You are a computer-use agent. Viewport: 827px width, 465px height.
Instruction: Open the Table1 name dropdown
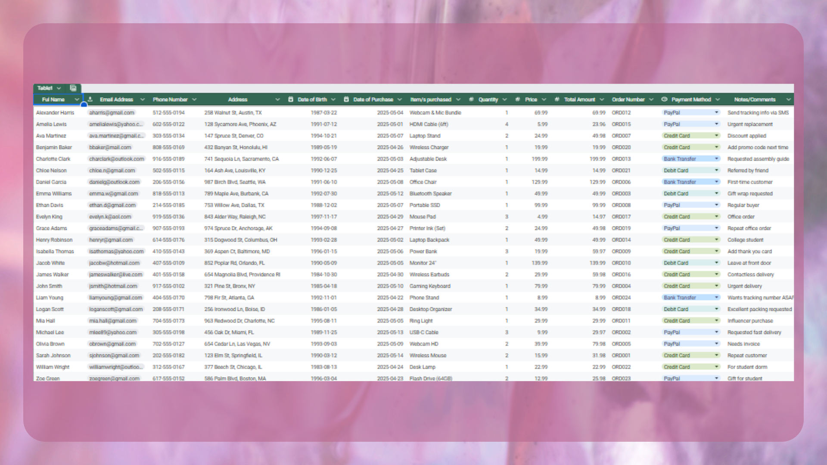59,88
